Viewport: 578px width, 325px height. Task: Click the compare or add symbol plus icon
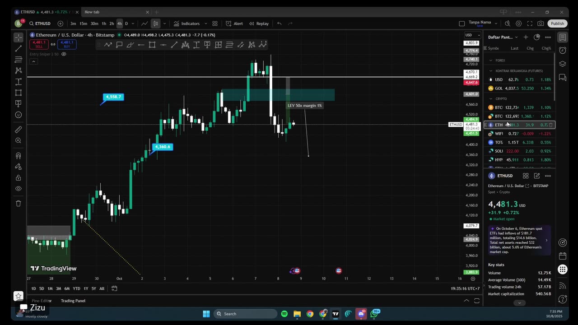tap(61, 23)
